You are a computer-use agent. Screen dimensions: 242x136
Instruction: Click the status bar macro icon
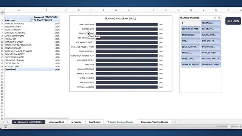[6, 127]
